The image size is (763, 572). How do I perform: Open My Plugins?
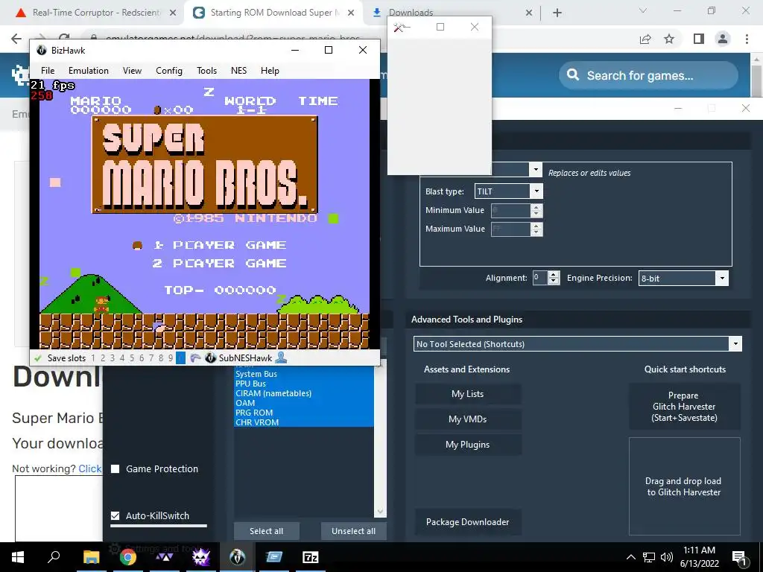468,445
